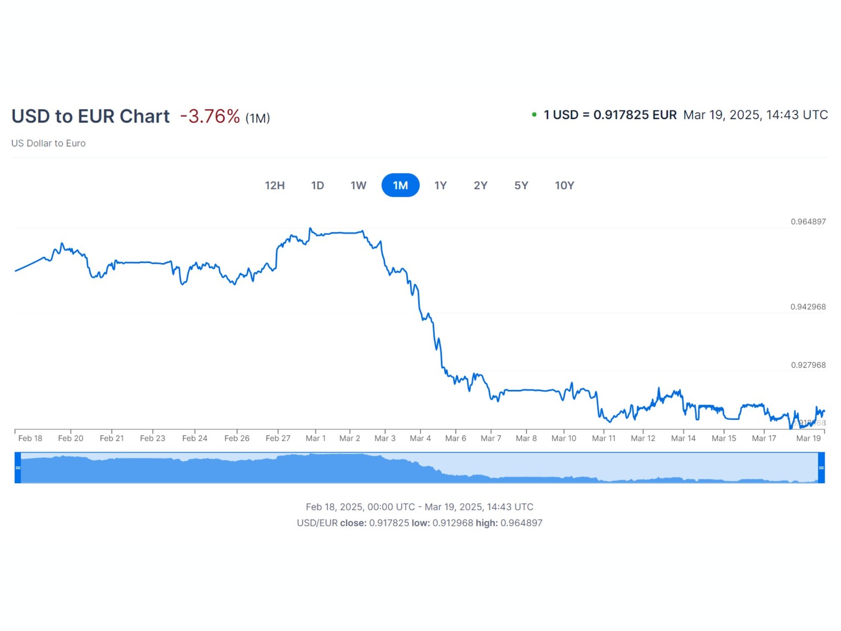Choose the 1W chart period
This screenshot has width=841, height=631.
click(358, 185)
